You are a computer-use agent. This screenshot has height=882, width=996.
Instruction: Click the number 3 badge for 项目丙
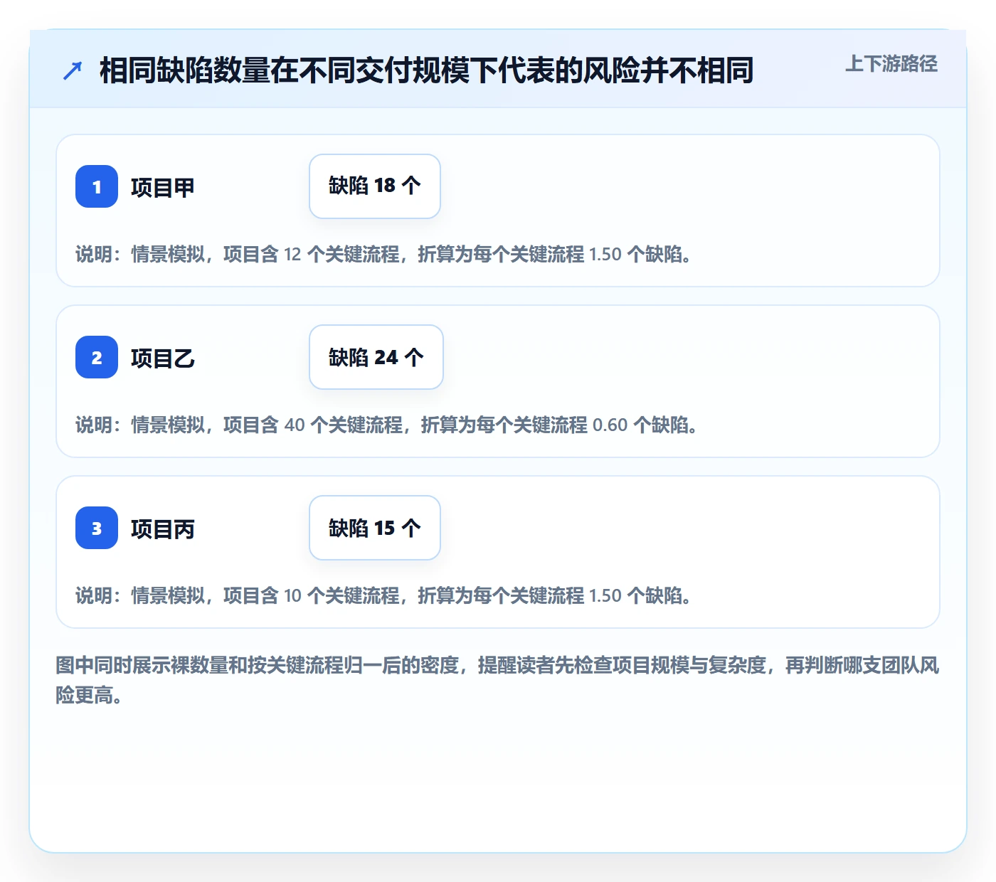coord(97,528)
